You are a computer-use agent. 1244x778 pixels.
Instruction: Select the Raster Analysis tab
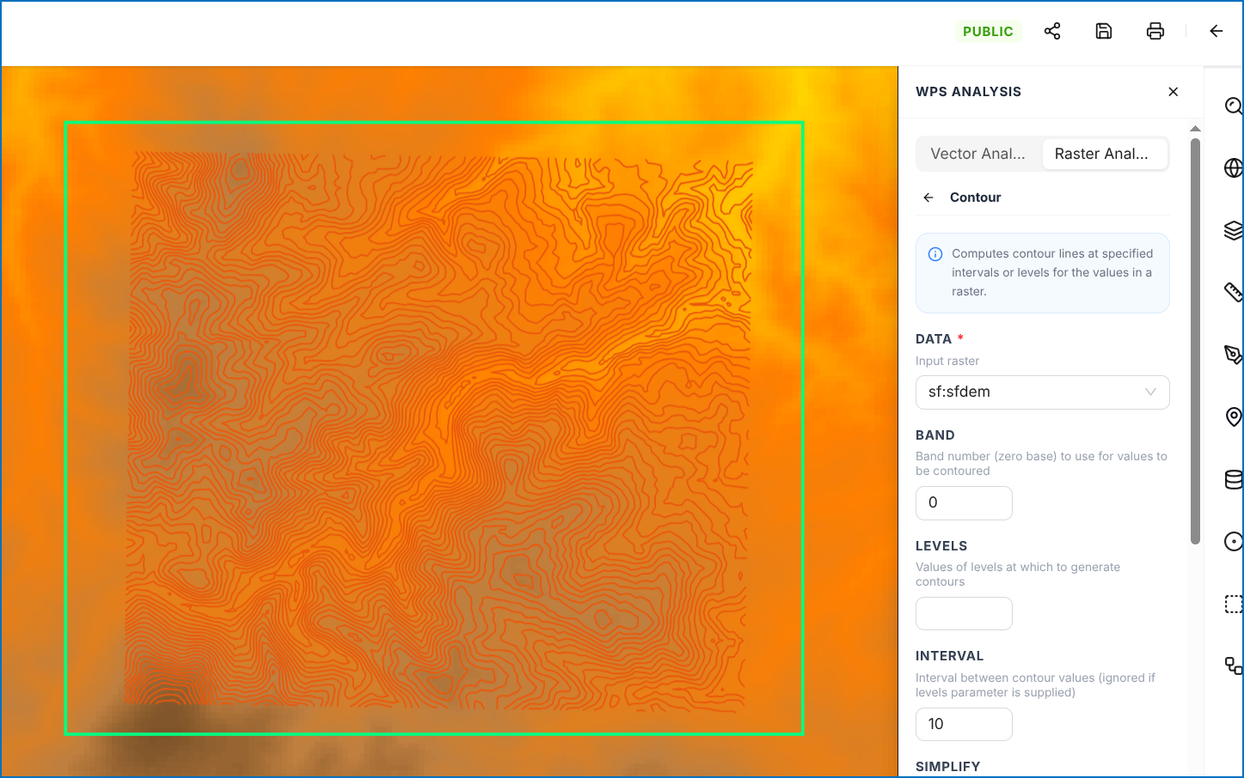tap(1104, 154)
